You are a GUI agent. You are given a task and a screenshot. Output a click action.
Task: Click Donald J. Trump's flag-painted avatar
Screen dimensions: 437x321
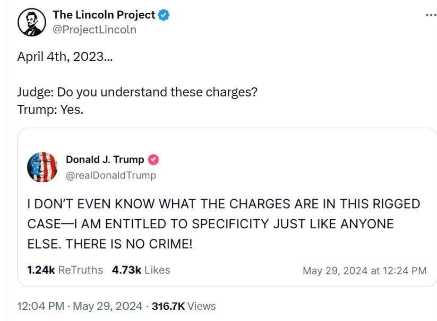(42, 167)
